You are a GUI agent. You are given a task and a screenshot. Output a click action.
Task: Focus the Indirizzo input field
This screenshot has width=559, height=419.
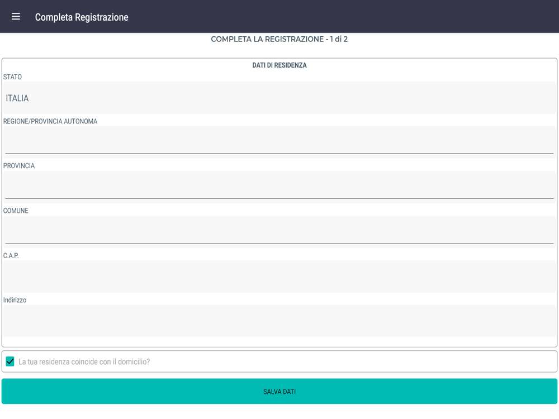279,321
